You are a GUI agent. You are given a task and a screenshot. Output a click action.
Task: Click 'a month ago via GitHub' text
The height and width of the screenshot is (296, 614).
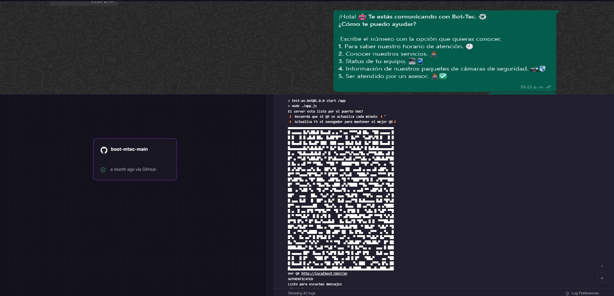click(133, 170)
